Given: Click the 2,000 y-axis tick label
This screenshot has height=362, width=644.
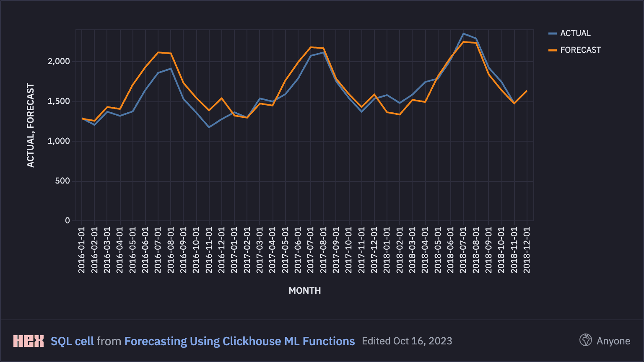Looking at the screenshot, I should tap(59, 62).
